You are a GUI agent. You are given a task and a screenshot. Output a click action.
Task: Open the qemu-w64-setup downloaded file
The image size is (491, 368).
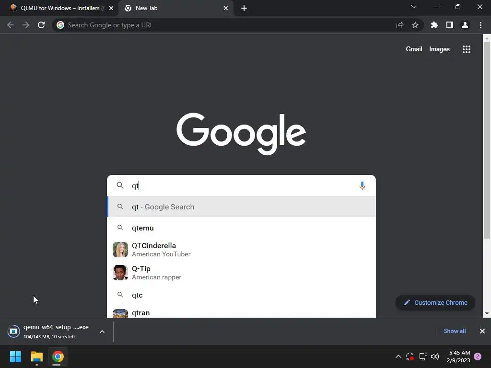point(56,332)
